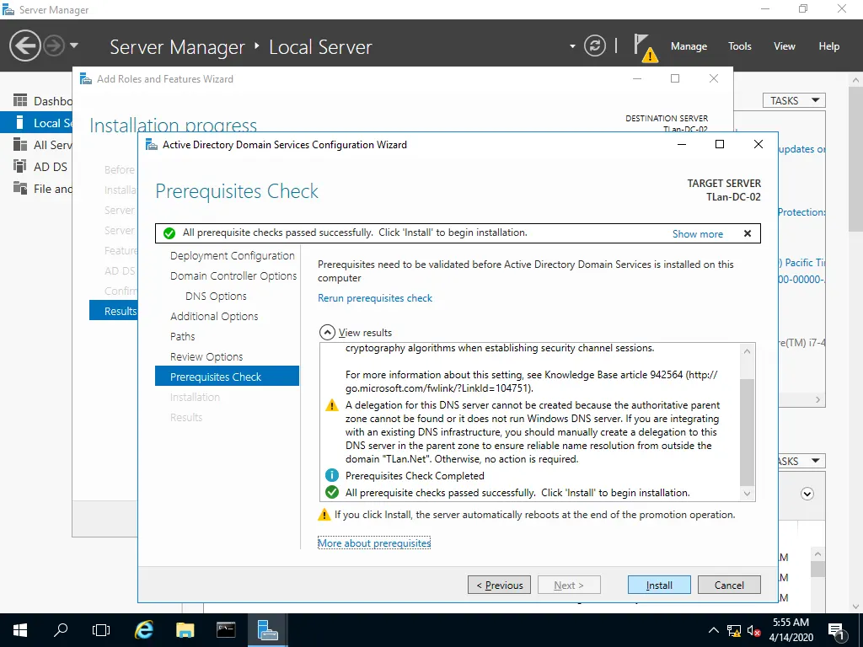The width and height of the screenshot is (863, 647).
Task: Go to Domain Controller Options step
Action: point(233,276)
